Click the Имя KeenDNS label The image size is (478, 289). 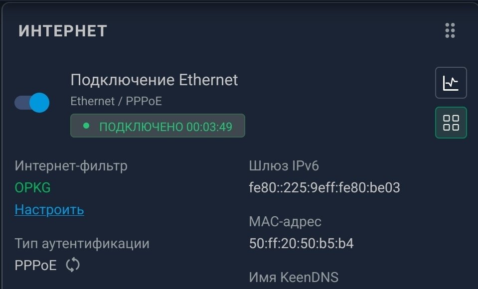click(293, 277)
